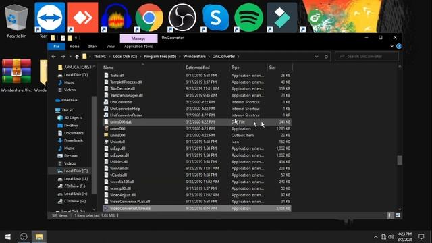Image resolution: width=432 pixels, height=243 pixels.
Task: Select VideoAdjust.dll file
Action: click(196, 195)
